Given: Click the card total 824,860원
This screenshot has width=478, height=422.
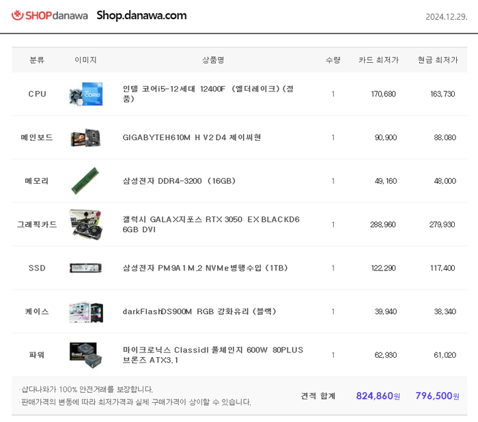Looking at the screenshot, I should coord(378,396).
